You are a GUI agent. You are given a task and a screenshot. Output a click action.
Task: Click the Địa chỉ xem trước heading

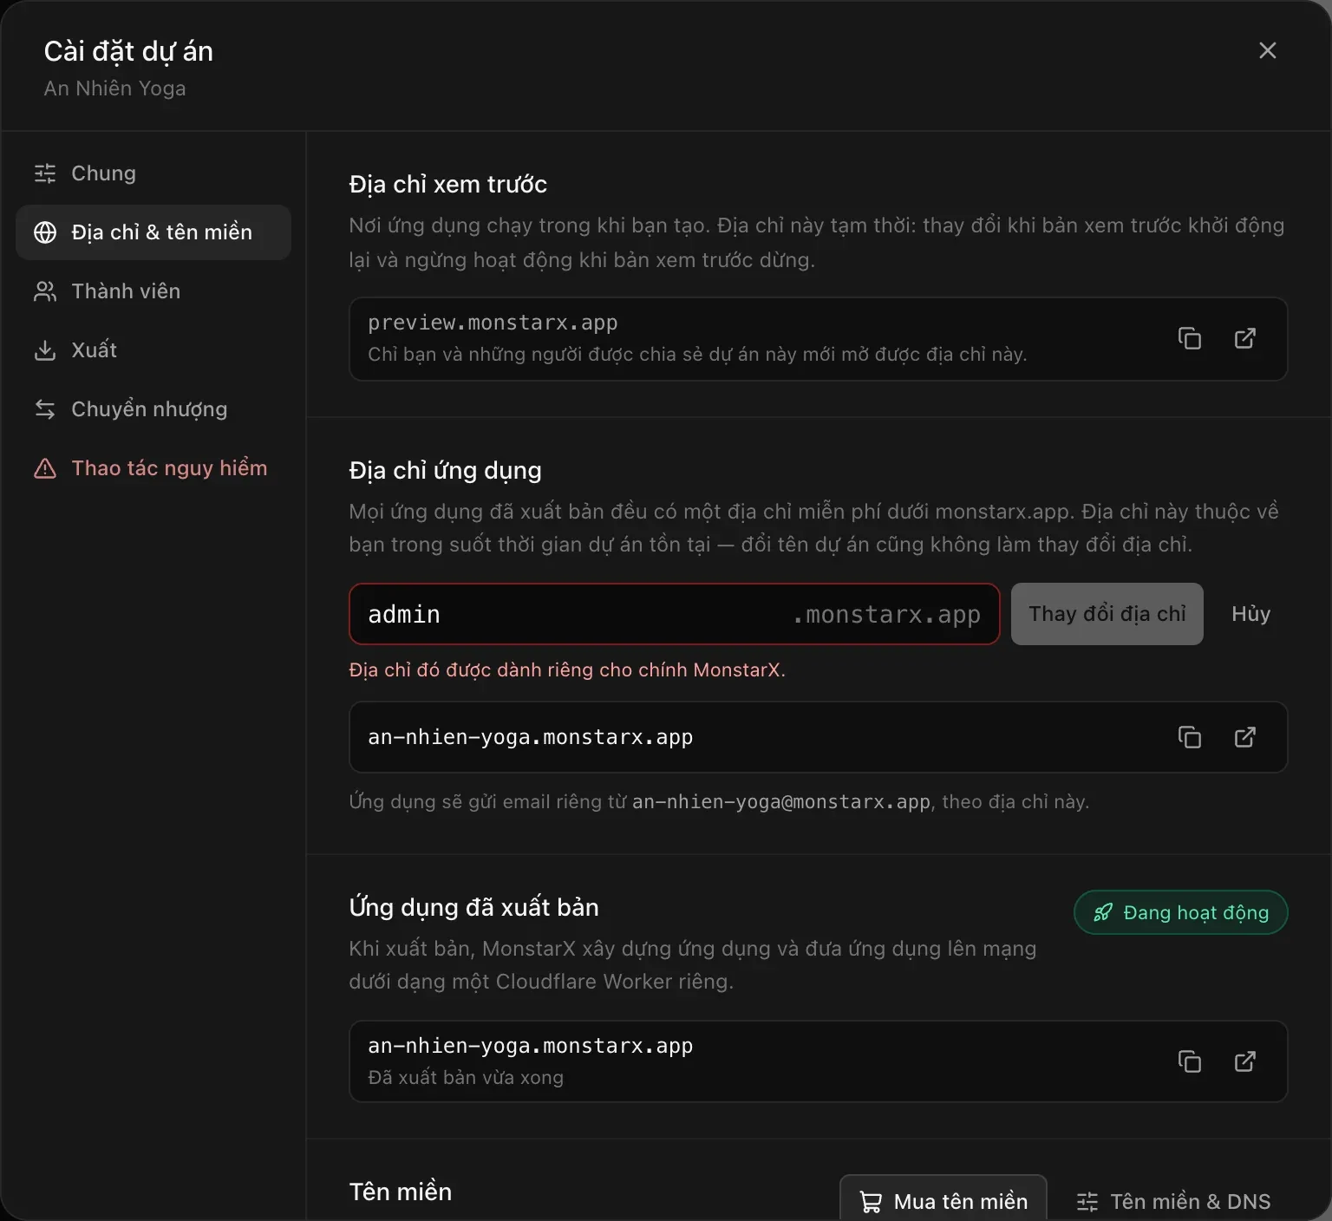448,184
